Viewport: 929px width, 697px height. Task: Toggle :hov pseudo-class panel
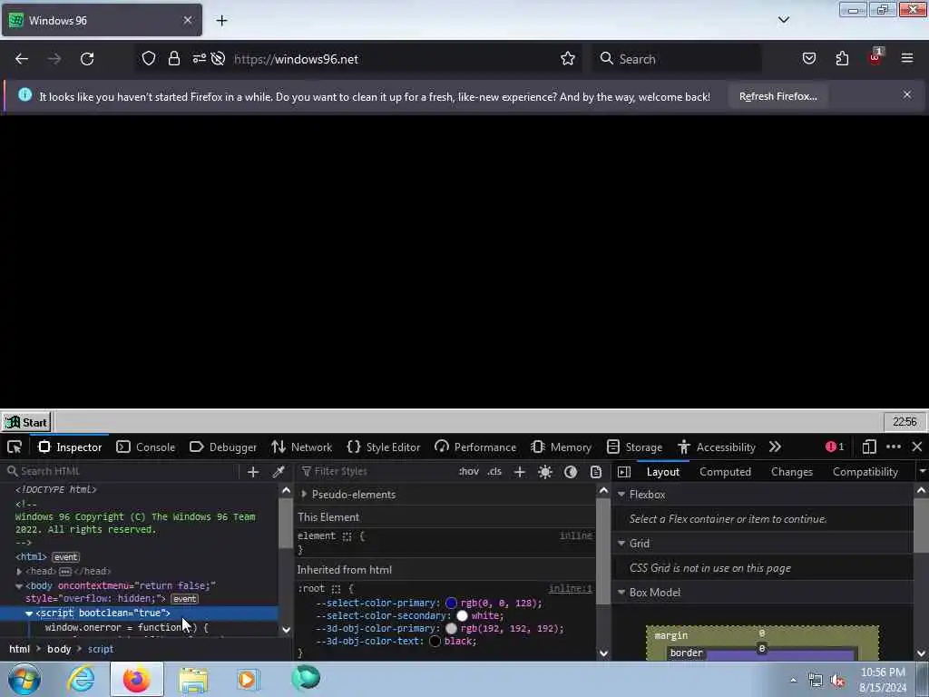pos(469,472)
